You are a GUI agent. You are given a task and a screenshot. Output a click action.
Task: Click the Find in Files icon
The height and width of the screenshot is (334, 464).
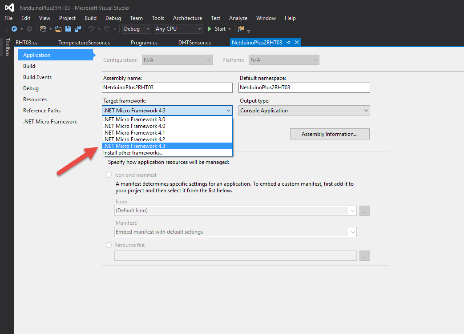tap(241, 29)
